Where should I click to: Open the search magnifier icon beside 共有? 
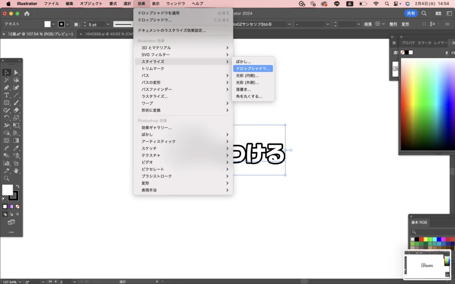point(424,13)
